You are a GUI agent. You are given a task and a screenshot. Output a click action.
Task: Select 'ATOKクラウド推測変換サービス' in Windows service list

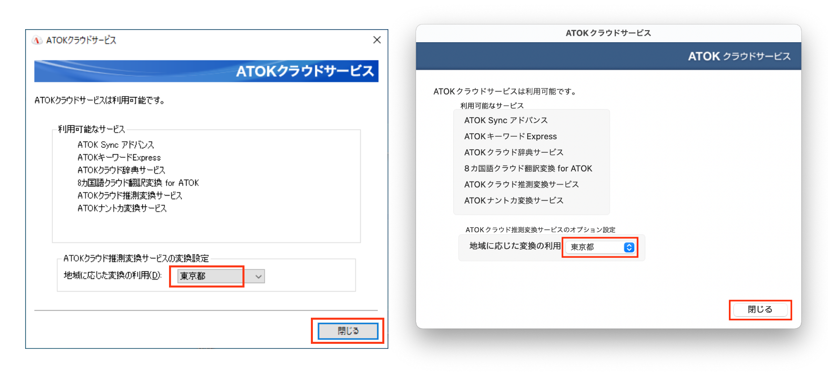130,195
